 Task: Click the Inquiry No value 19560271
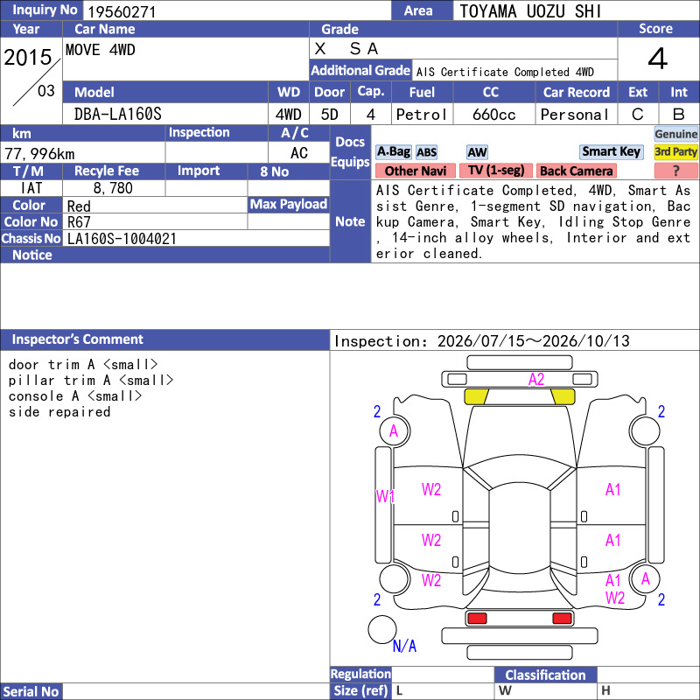[122, 11]
